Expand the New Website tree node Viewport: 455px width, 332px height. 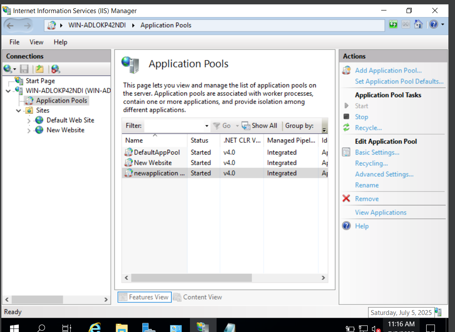(29, 131)
